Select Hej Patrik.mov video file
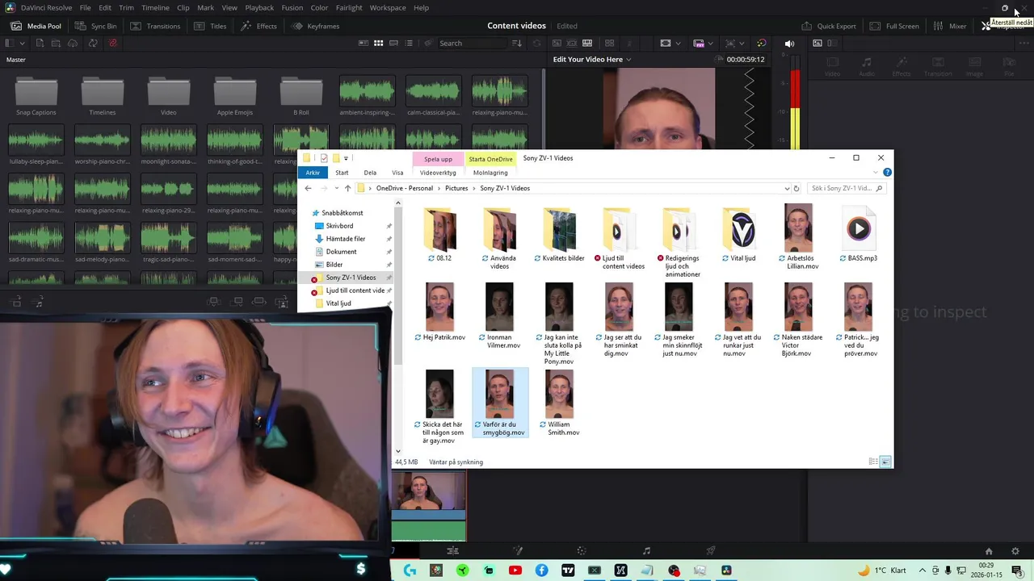 click(440, 311)
